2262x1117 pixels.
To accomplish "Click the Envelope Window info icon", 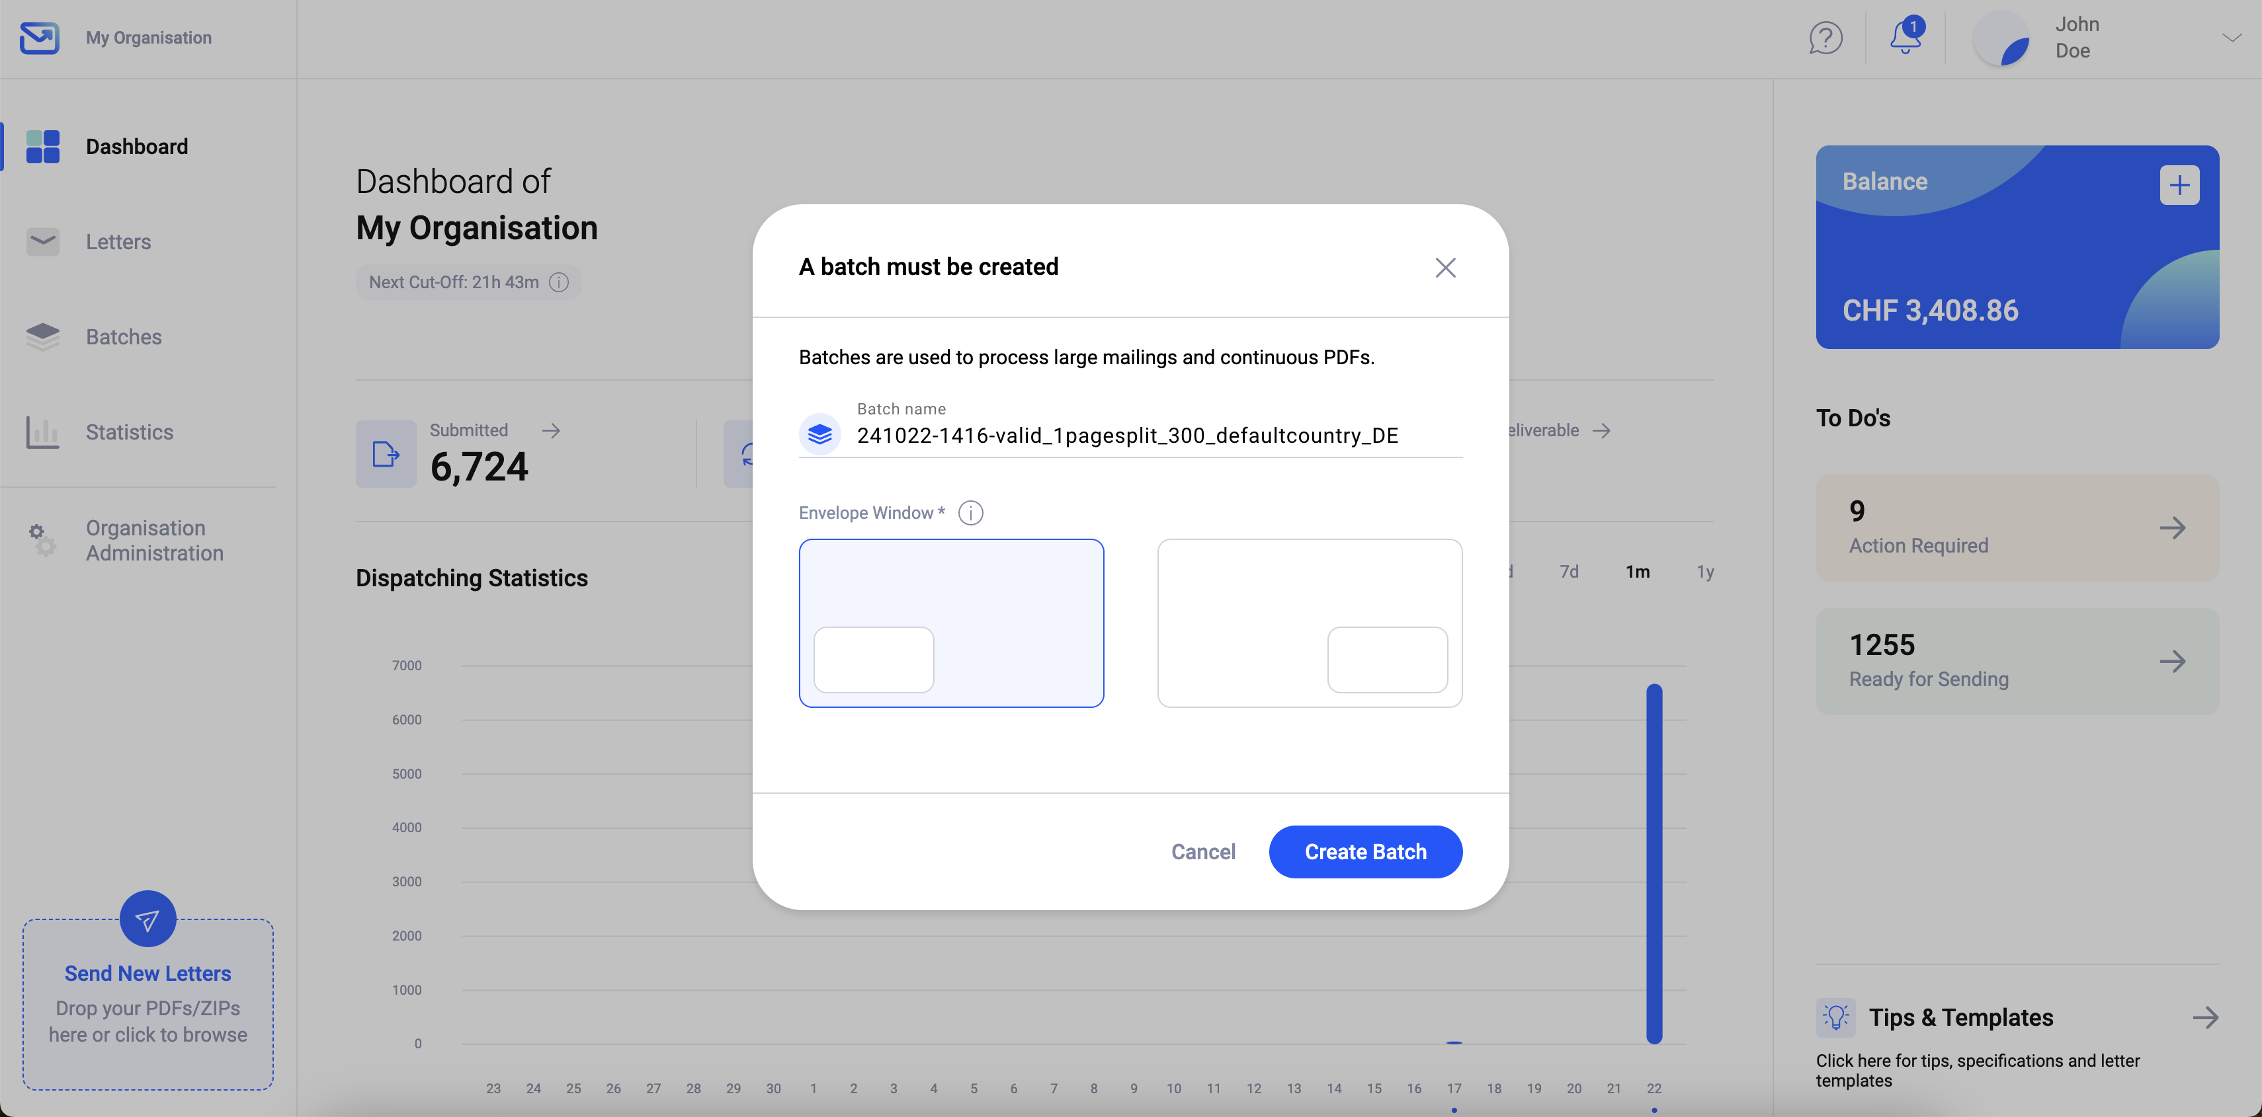I will click(970, 512).
